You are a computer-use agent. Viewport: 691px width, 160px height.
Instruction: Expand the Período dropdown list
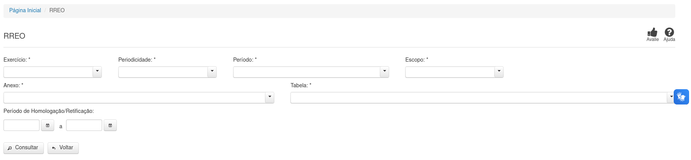coord(384,72)
